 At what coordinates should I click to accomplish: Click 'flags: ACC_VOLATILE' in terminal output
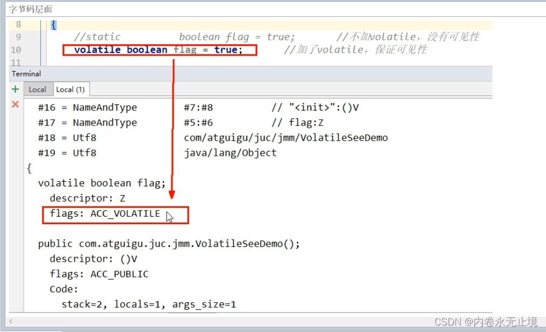click(x=105, y=213)
